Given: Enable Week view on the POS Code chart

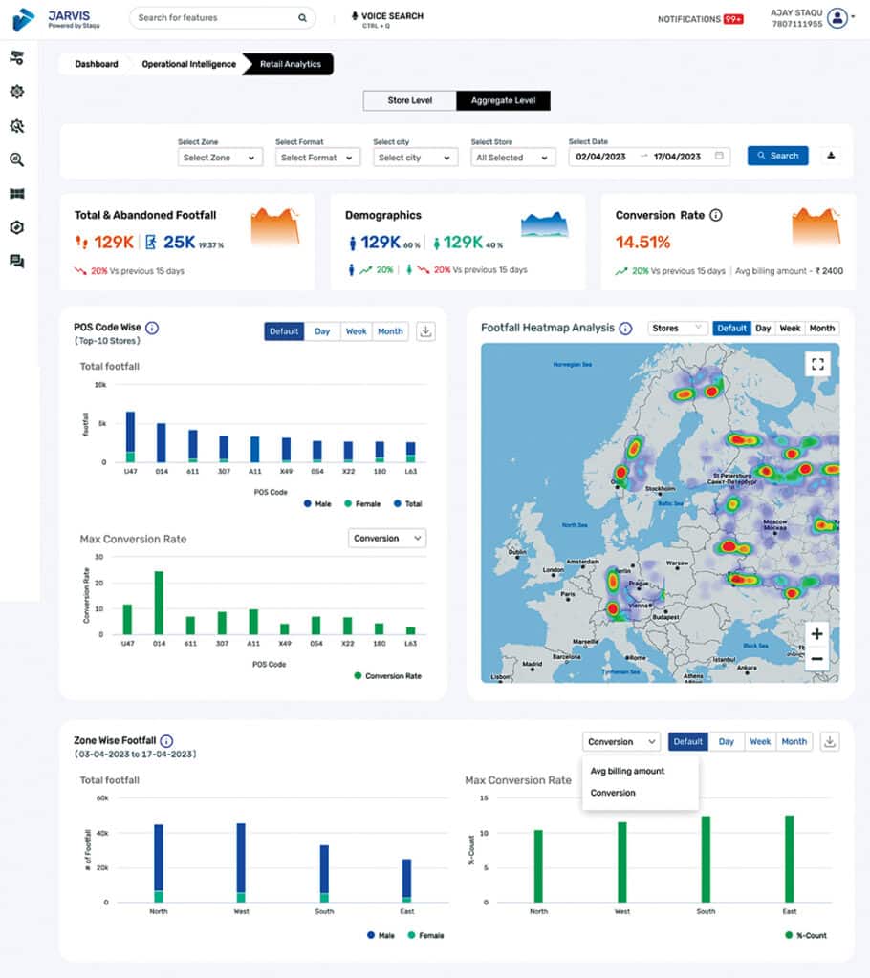Looking at the screenshot, I should [x=356, y=330].
